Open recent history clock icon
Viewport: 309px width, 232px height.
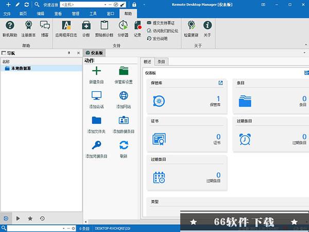coord(42,218)
